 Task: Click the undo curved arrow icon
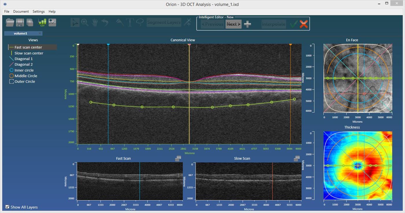[105, 23]
